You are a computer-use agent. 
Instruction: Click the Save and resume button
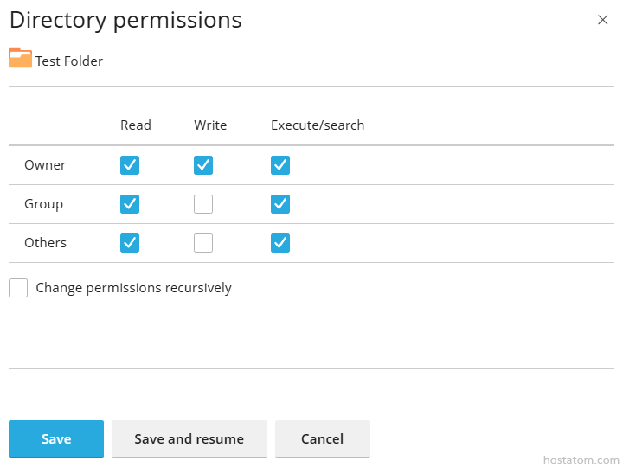pyautogui.click(x=189, y=439)
